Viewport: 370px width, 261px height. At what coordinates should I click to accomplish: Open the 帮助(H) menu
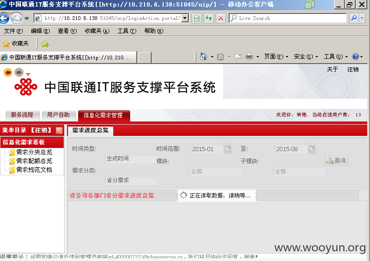(154, 31)
